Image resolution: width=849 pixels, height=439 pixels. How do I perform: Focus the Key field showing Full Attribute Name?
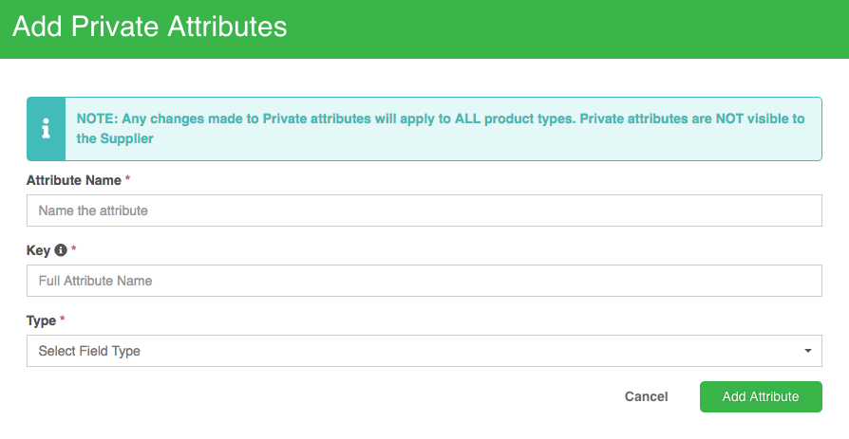click(424, 281)
